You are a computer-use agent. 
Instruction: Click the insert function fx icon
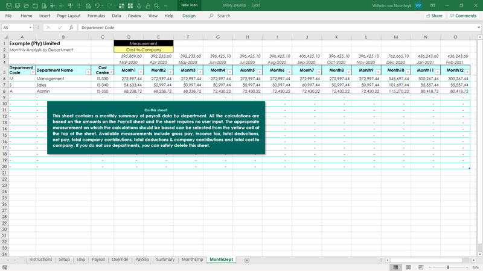click(x=71, y=27)
